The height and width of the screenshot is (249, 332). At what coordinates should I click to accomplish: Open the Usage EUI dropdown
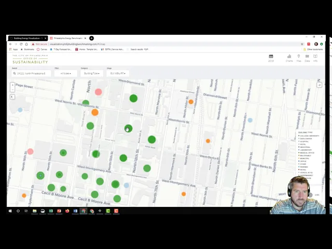pyautogui.click(x=118, y=74)
